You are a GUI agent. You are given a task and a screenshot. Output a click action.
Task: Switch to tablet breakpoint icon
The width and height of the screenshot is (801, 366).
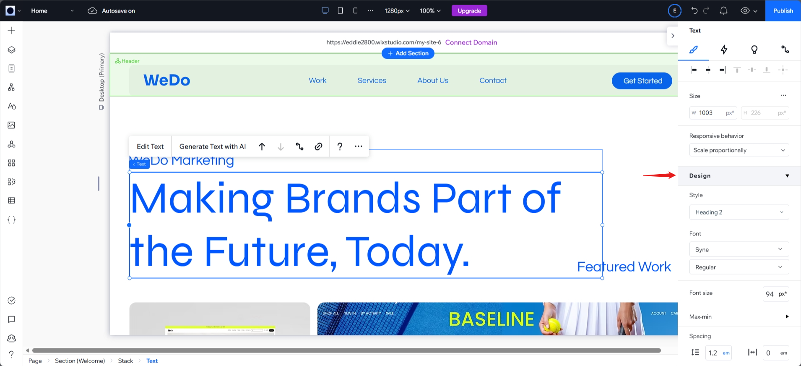click(340, 10)
